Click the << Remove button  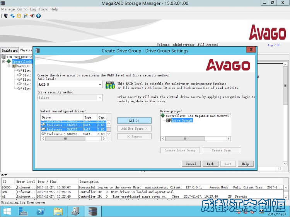pos(134,136)
